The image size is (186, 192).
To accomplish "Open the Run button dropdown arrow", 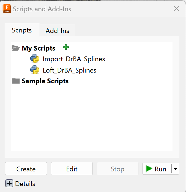I will tap(175, 169).
